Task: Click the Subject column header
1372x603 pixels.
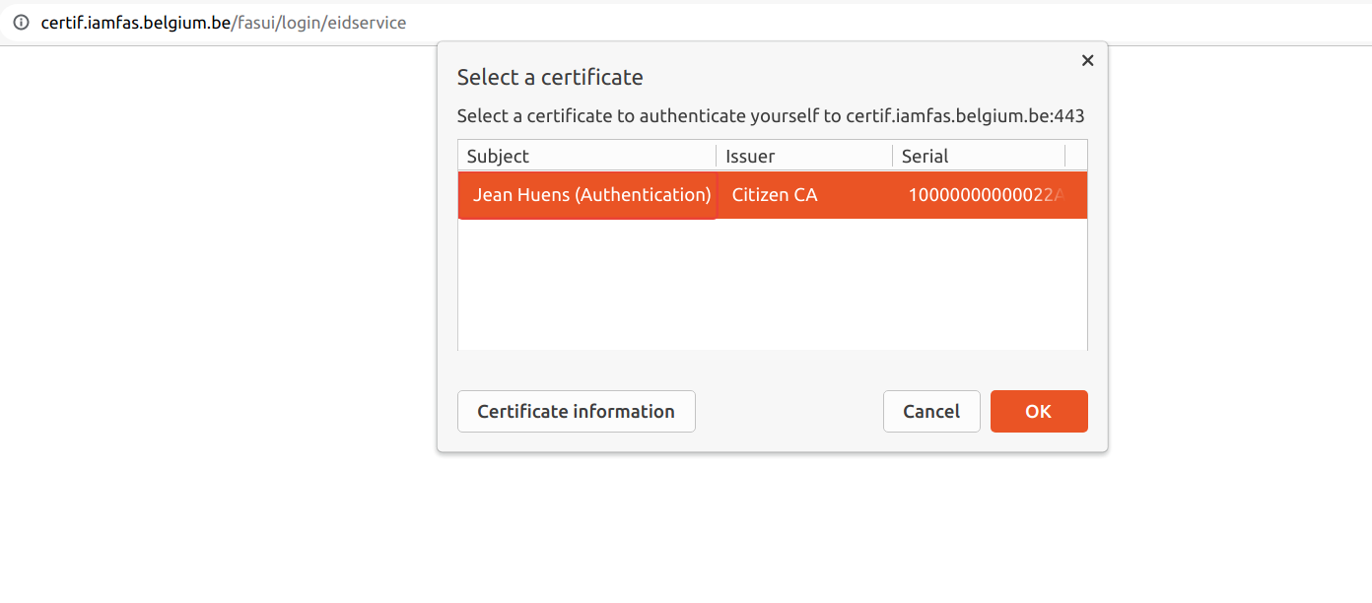Action: click(x=587, y=156)
